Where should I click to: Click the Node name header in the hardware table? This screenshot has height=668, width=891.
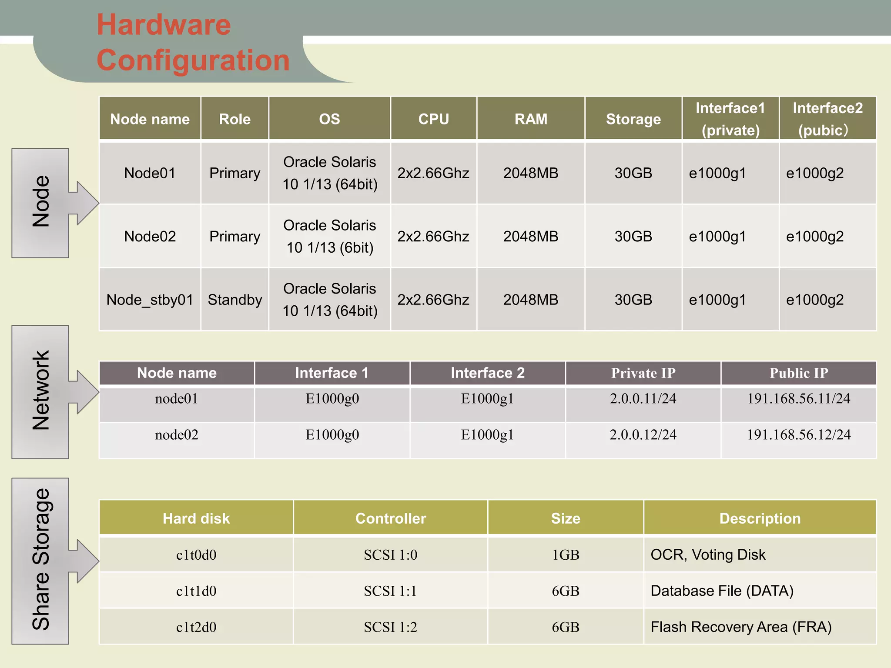pyautogui.click(x=150, y=119)
